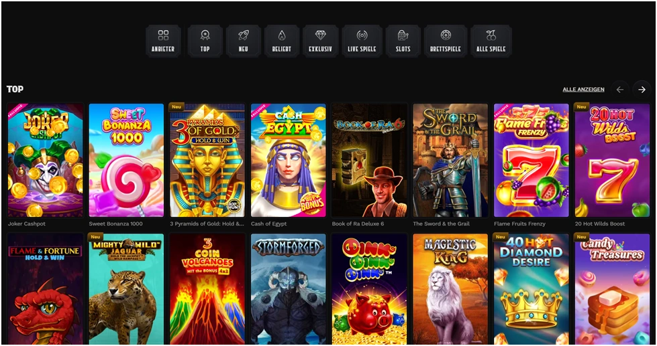Open the Stormforged game tile
657x346 pixels.
pyautogui.click(x=289, y=288)
